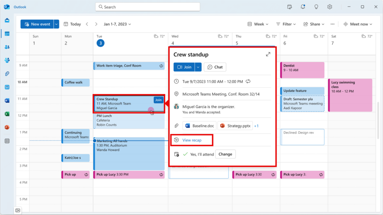Viewport: 383px width, 215px height.
Task: Open Katri/Joe s event on Monday
Action: pyautogui.click(x=76, y=158)
